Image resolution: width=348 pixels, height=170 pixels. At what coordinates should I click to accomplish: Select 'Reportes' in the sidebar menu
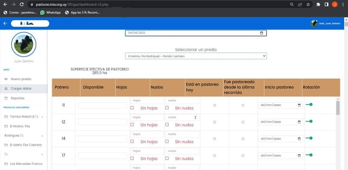coord(17,98)
